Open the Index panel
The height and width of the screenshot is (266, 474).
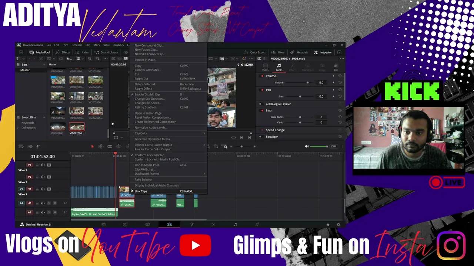pos(83,52)
